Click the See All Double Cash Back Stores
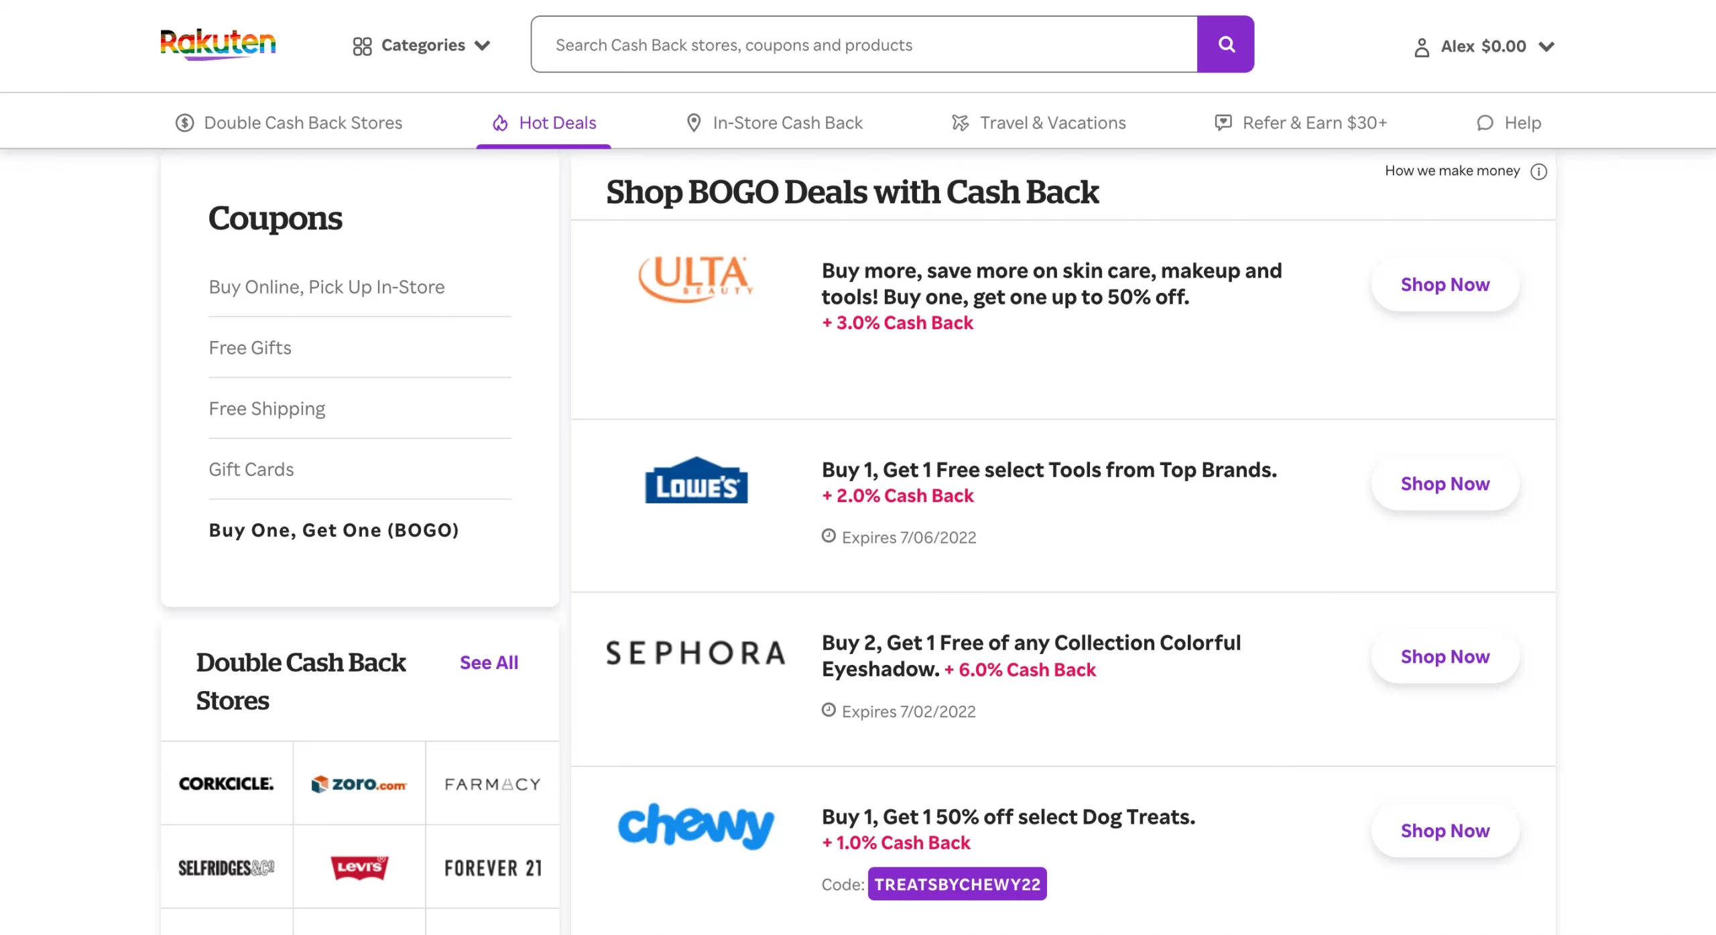 coord(489,662)
